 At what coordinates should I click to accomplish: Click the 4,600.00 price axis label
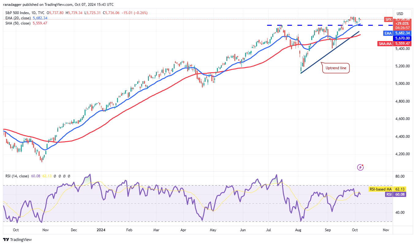click(x=403, y=119)
